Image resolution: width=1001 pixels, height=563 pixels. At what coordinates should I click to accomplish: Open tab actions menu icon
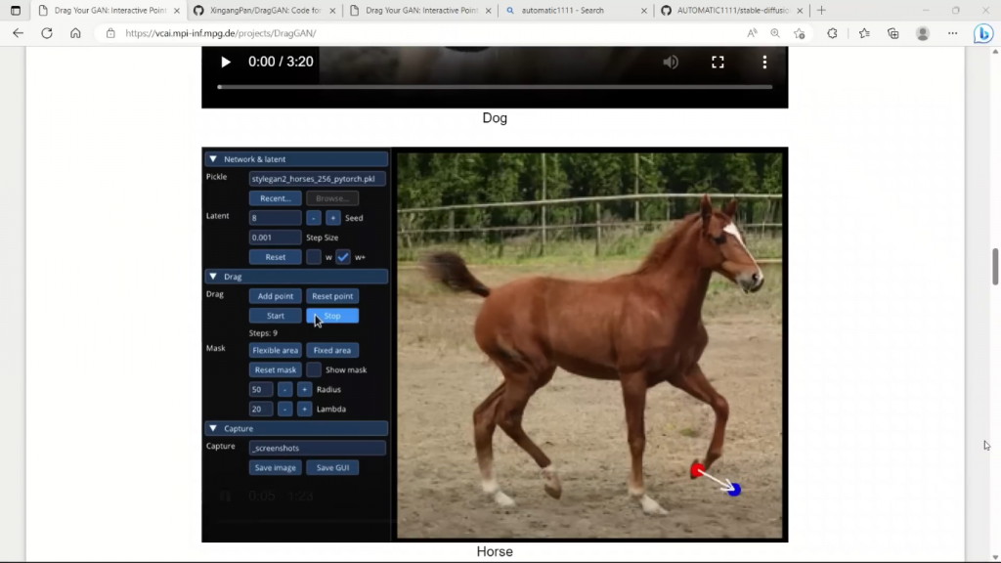(16, 10)
